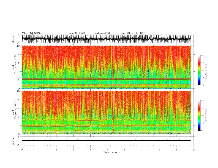Viewport: 218px width, 168px height.
Task: Click tick label "8" on the Time axis
Action: pos(159,150)
